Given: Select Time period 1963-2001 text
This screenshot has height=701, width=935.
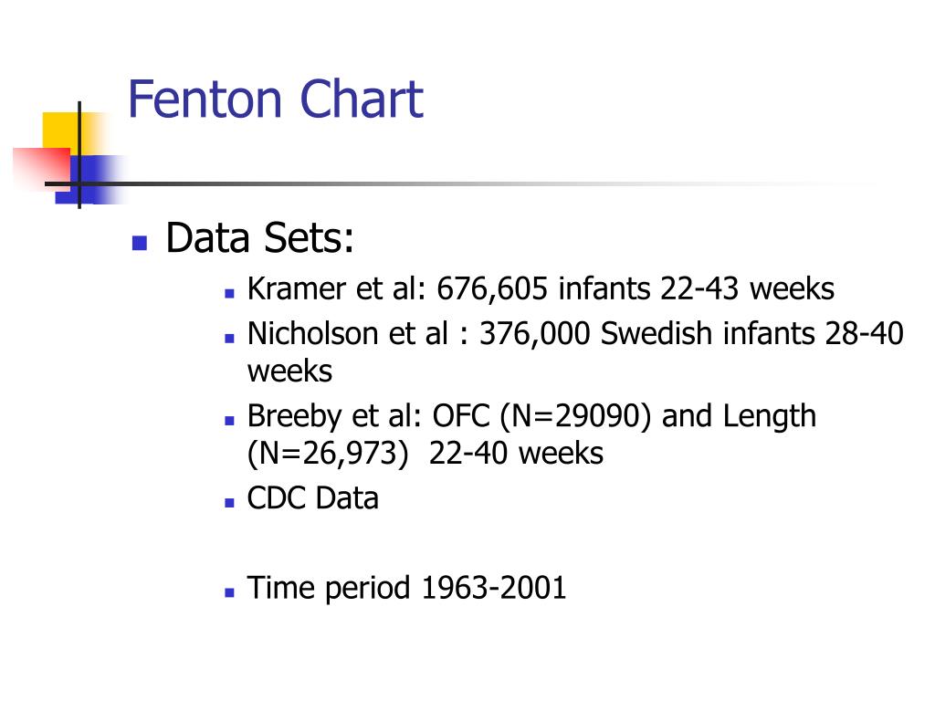Looking at the screenshot, I should [406, 589].
